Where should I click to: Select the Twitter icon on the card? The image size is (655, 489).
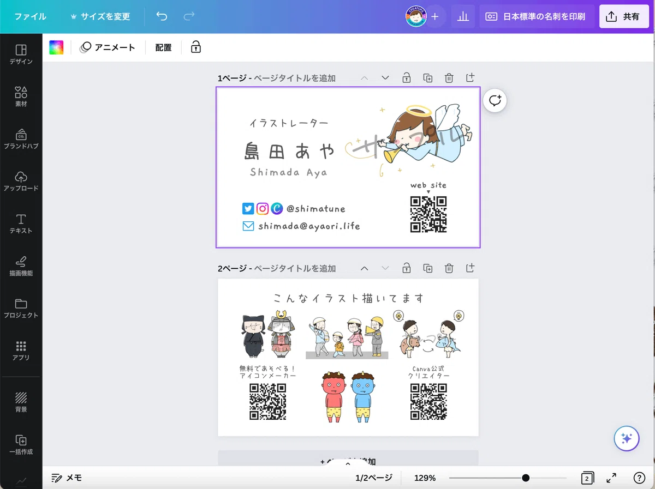[x=248, y=208]
